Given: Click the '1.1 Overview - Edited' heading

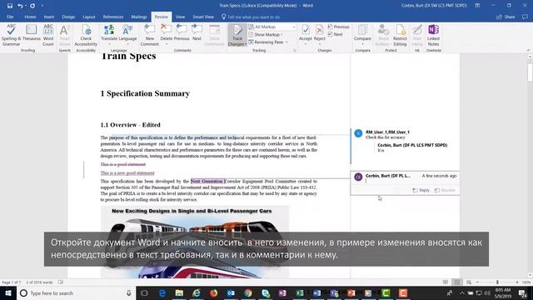Looking at the screenshot, I should point(130,125).
